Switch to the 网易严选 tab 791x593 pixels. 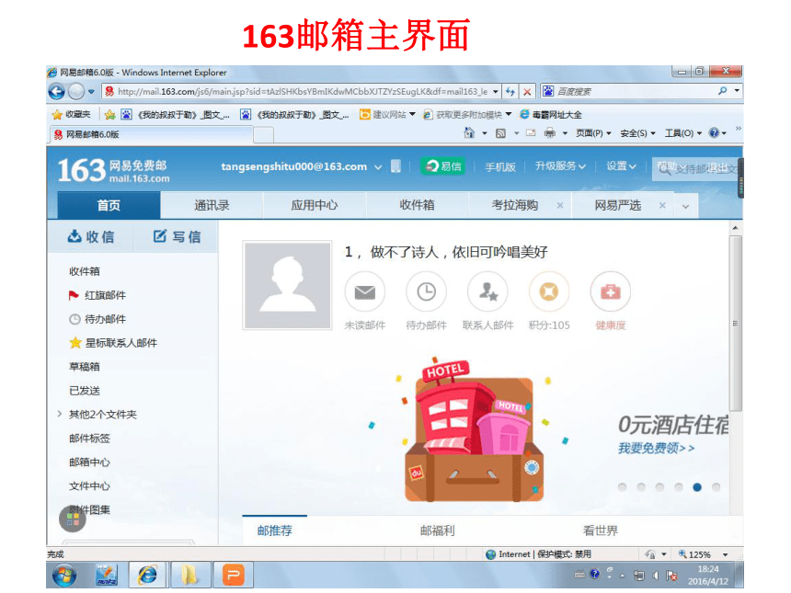point(617,205)
